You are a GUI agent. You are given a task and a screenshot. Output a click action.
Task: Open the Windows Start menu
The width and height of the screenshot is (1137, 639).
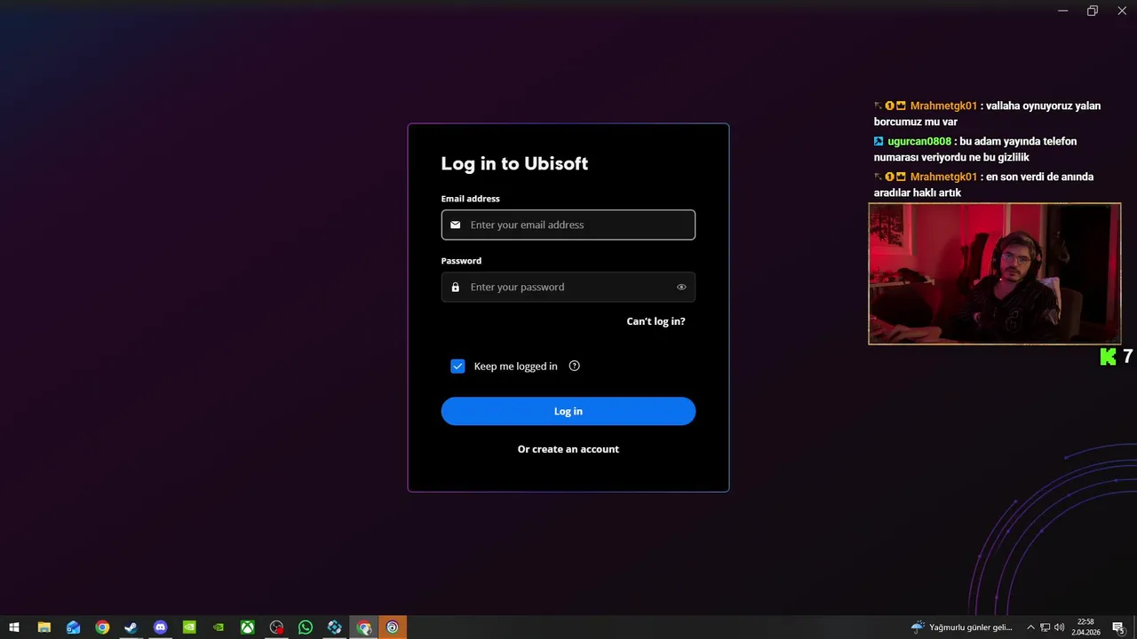pos(14,627)
